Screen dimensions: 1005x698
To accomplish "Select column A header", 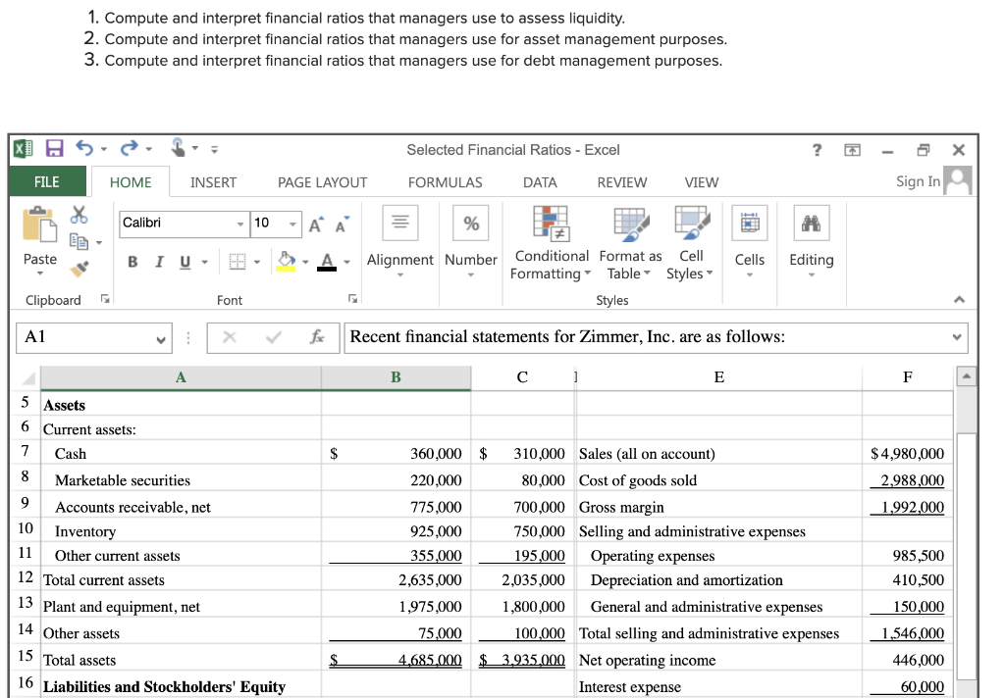I will pos(181,377).
